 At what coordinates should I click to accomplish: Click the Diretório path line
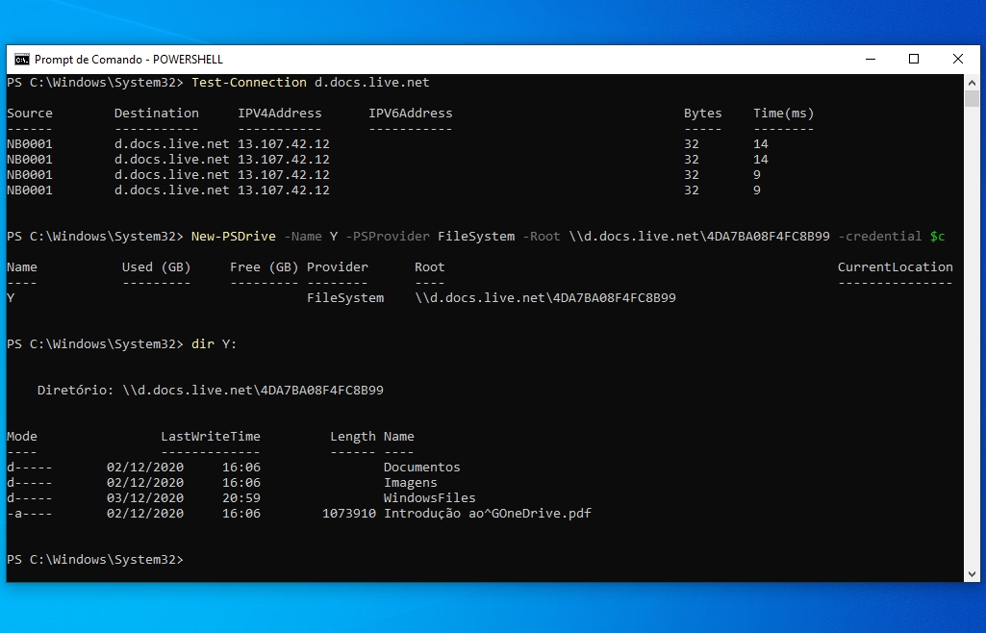[210, 391]
